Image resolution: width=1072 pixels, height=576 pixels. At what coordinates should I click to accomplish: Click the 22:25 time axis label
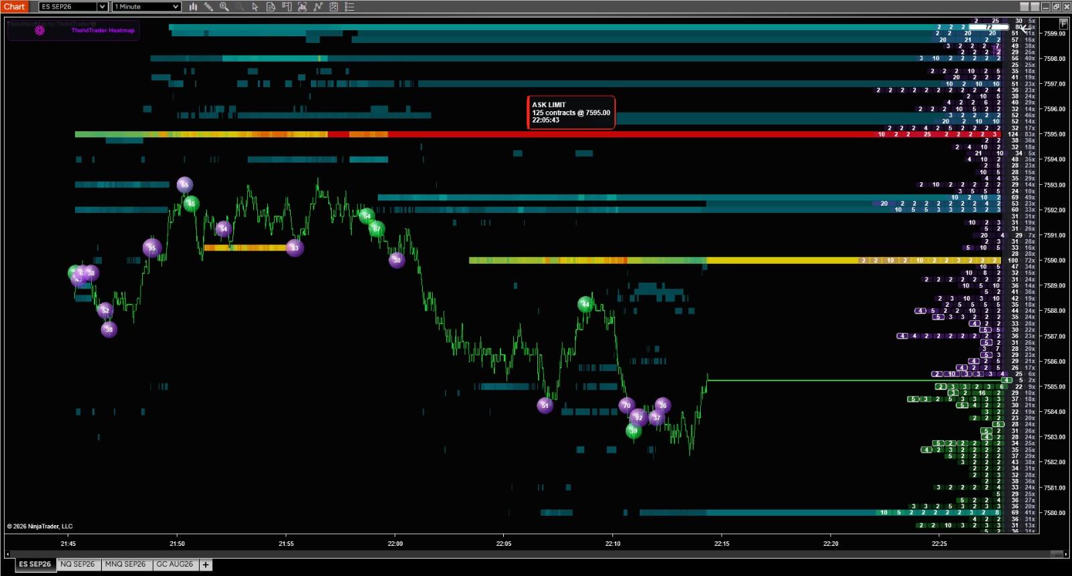939,544
